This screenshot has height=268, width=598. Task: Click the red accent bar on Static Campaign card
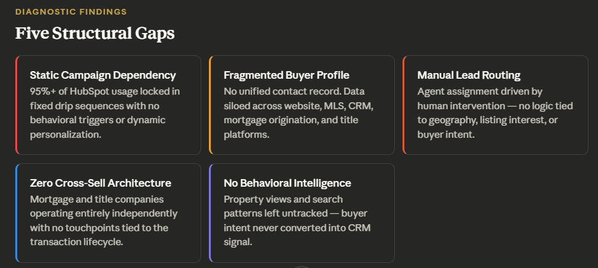pos(17,105)
